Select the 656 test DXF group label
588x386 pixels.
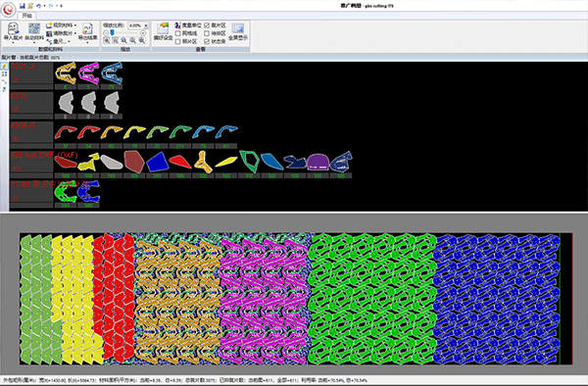pyautogui.click(x=44, y=155)
